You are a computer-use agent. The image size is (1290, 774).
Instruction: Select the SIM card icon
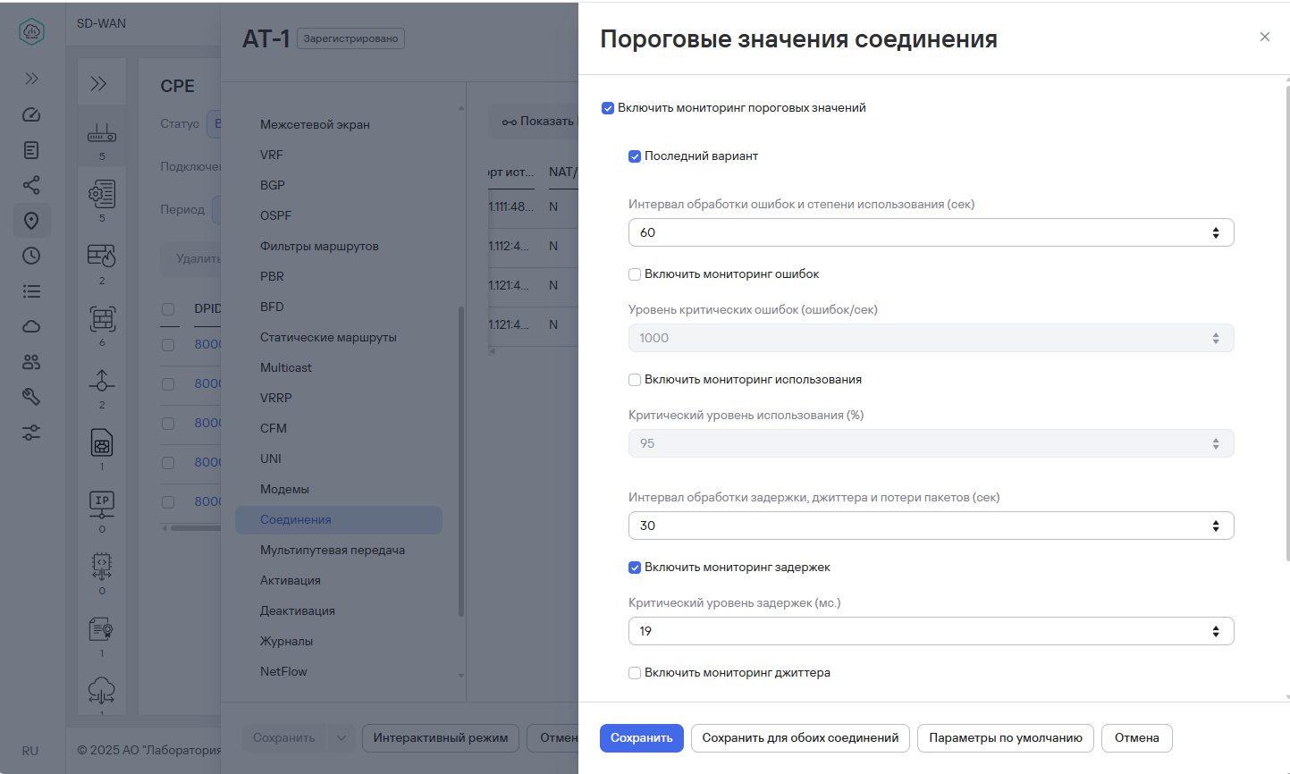click(102, 442)
